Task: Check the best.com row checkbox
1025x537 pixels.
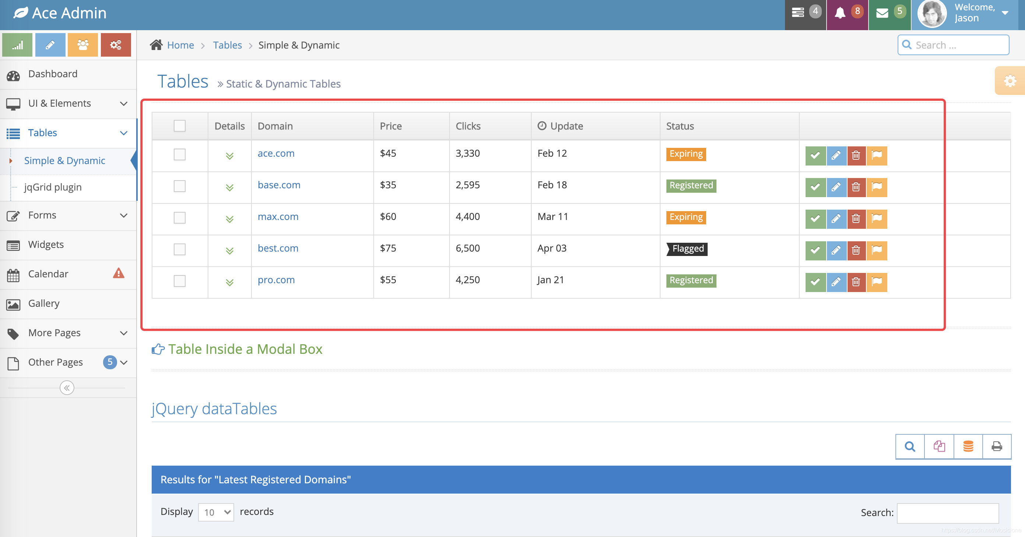Action: [179, 249]
